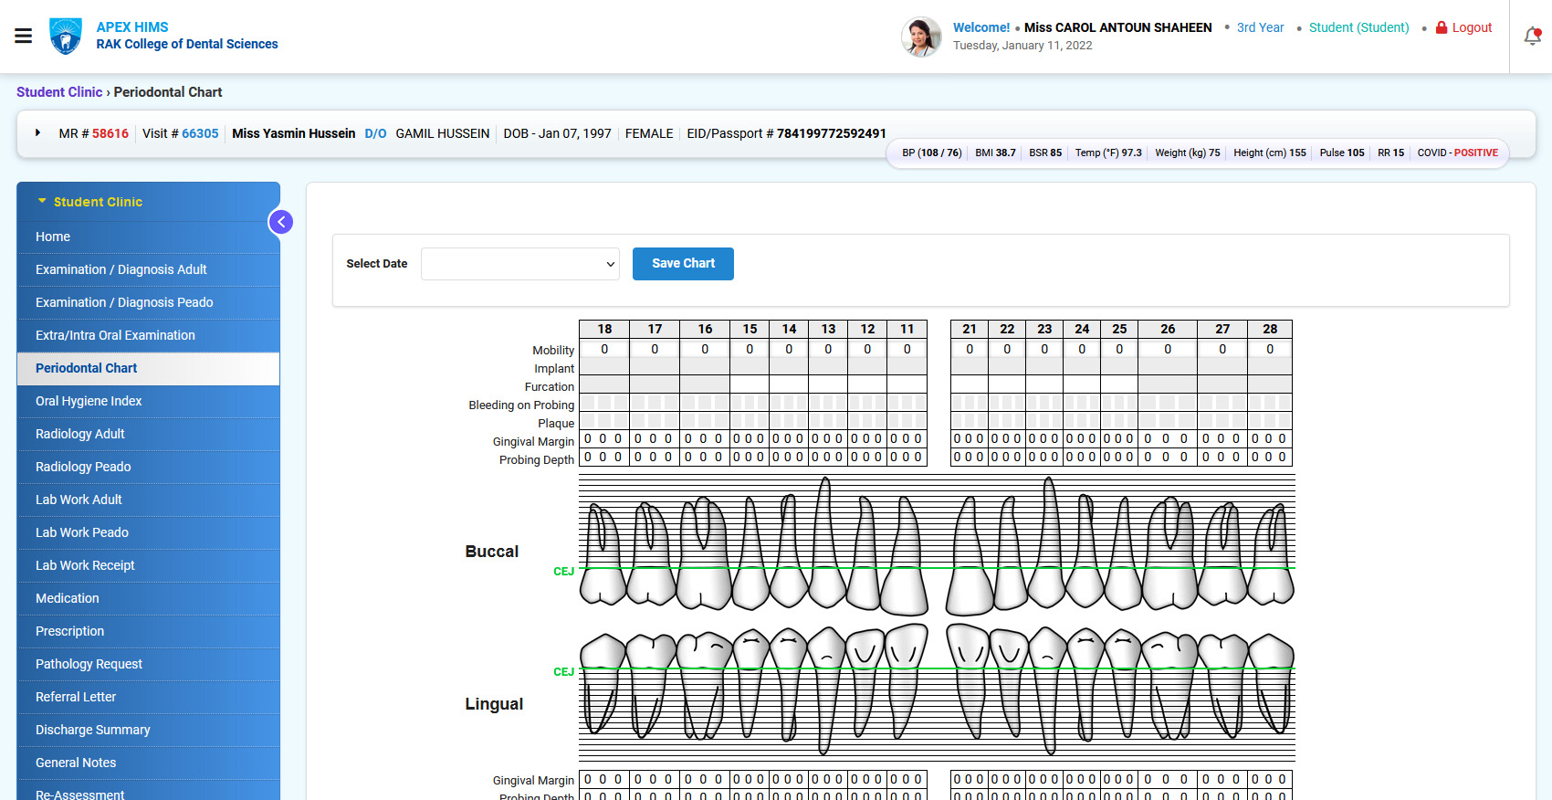Image resolution: width=1552 pixels, height=800 pixels.
Task: Open Extra/Intra Oral Examination
Action: (x=149, y=335)
